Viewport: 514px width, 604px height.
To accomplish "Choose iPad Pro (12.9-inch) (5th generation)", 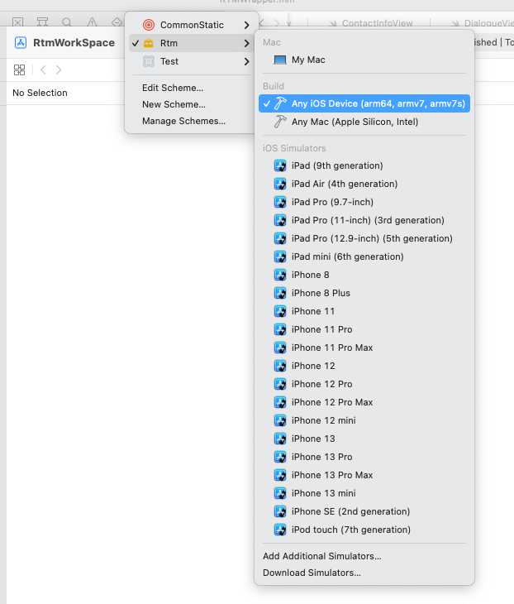I will point(364,238).
